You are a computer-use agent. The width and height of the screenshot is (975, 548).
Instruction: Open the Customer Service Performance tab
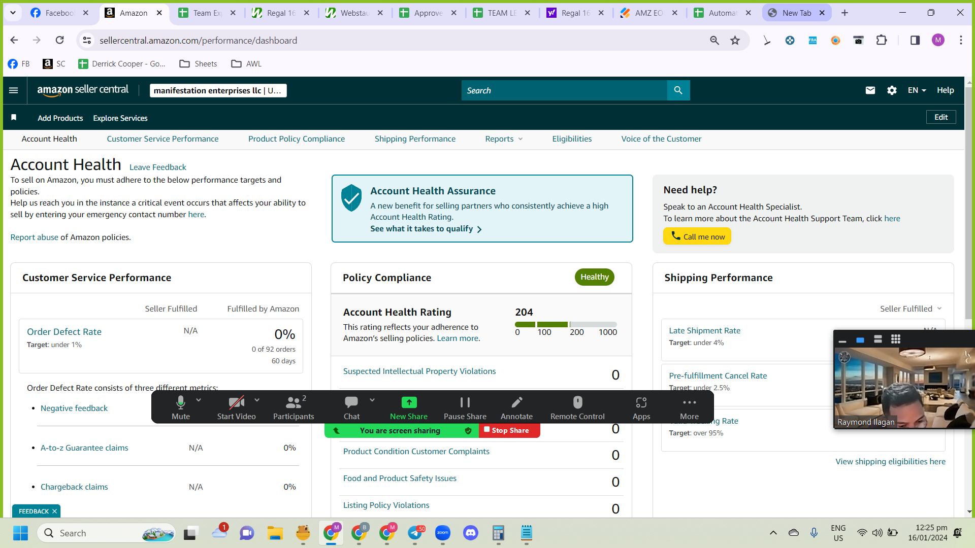point(162,139)
